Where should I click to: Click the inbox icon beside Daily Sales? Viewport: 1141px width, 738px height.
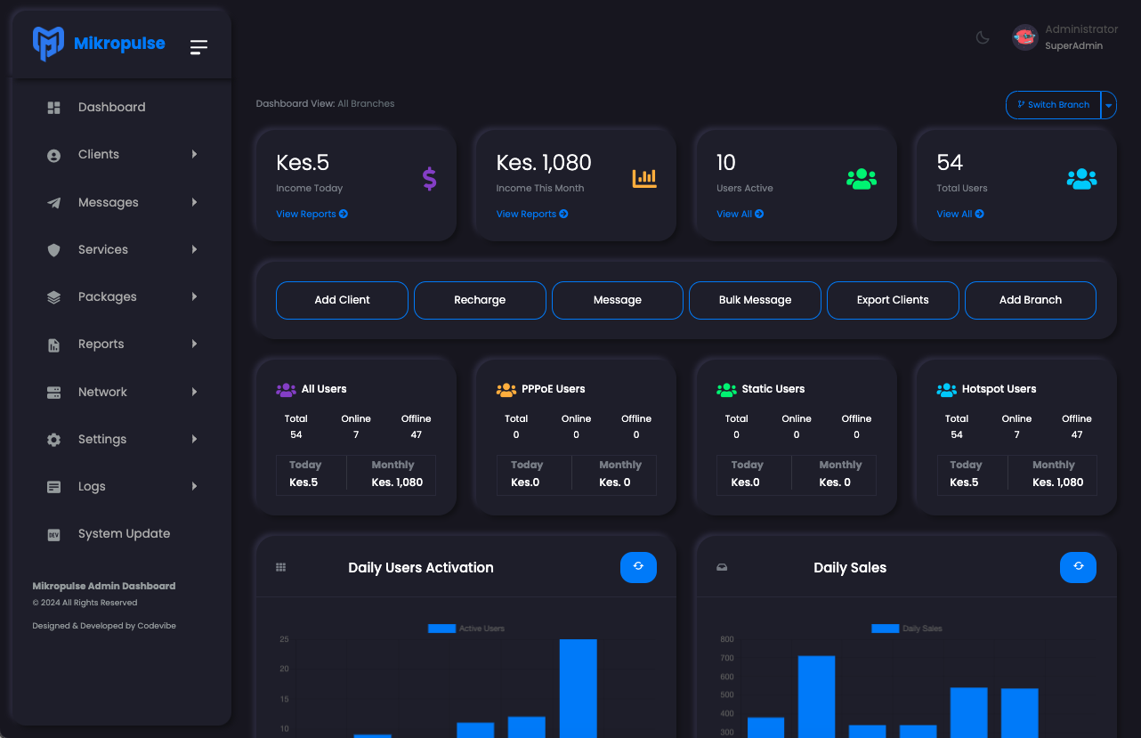[x=722, y=567]
